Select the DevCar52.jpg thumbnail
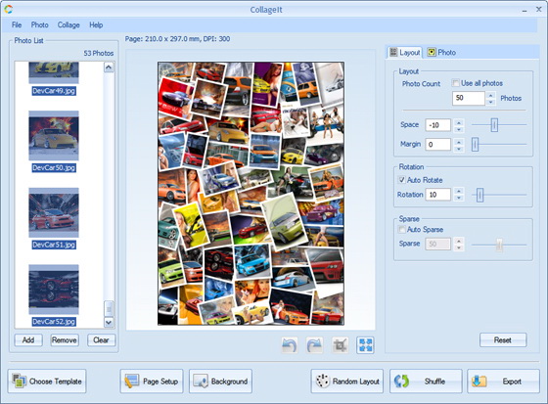The height and width of the screenshot is (404, 548). coord(54,290)
